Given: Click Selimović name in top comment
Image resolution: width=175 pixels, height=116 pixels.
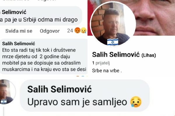Looking at the screenshot, I should (x=14, y=12).
